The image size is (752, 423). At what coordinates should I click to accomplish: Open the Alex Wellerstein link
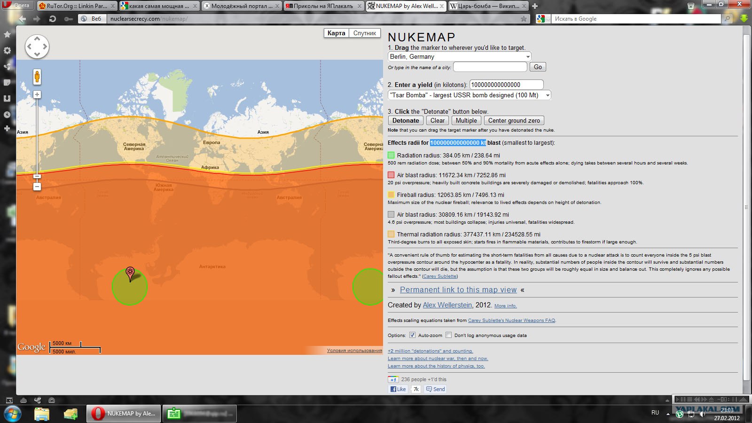tap(447, 305)
